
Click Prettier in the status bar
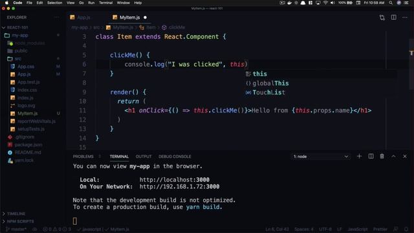pyautogui.click(x=380, y=229)
